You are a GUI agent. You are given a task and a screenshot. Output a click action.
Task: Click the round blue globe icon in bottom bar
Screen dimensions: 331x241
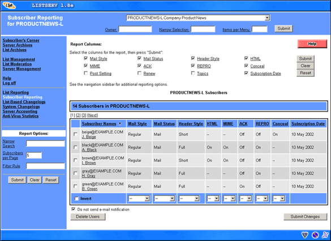coord(315,235)
